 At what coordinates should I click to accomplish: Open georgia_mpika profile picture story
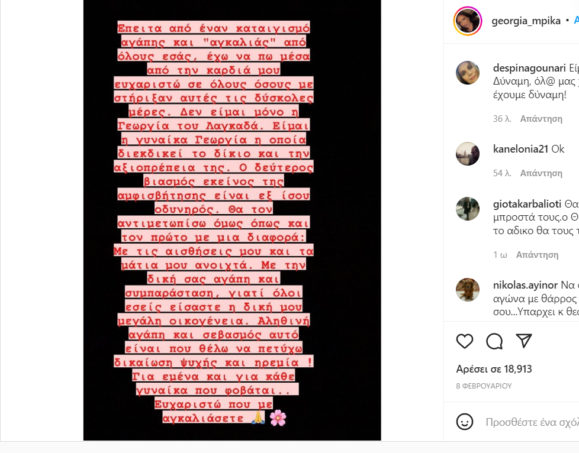point(468,21)
